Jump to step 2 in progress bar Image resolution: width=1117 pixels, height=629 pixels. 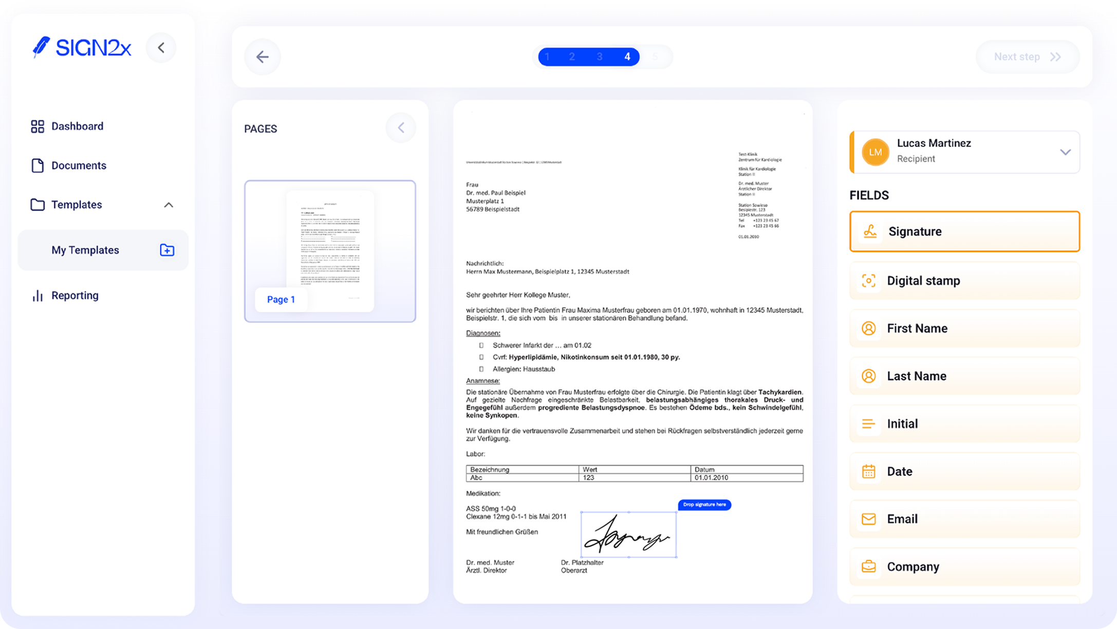(x=572, y=57)
